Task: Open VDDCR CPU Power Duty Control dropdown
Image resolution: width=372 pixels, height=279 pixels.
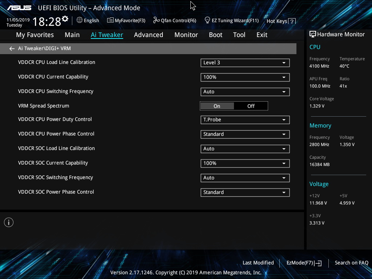Action: 245,120
